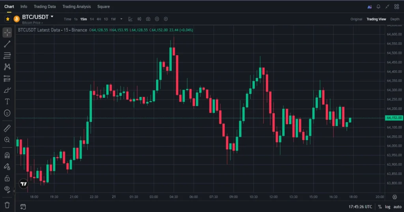Click the TradingView logo badge

(x=23, y=184)
